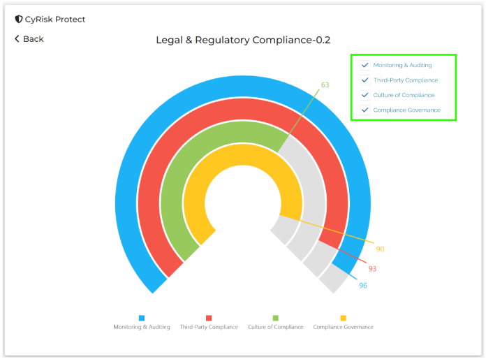Image resolution: width=486 pixels, height=359 pixels.
Task: Click the CyRisk Protect shield logo
Action: click(x=19, y=20)
